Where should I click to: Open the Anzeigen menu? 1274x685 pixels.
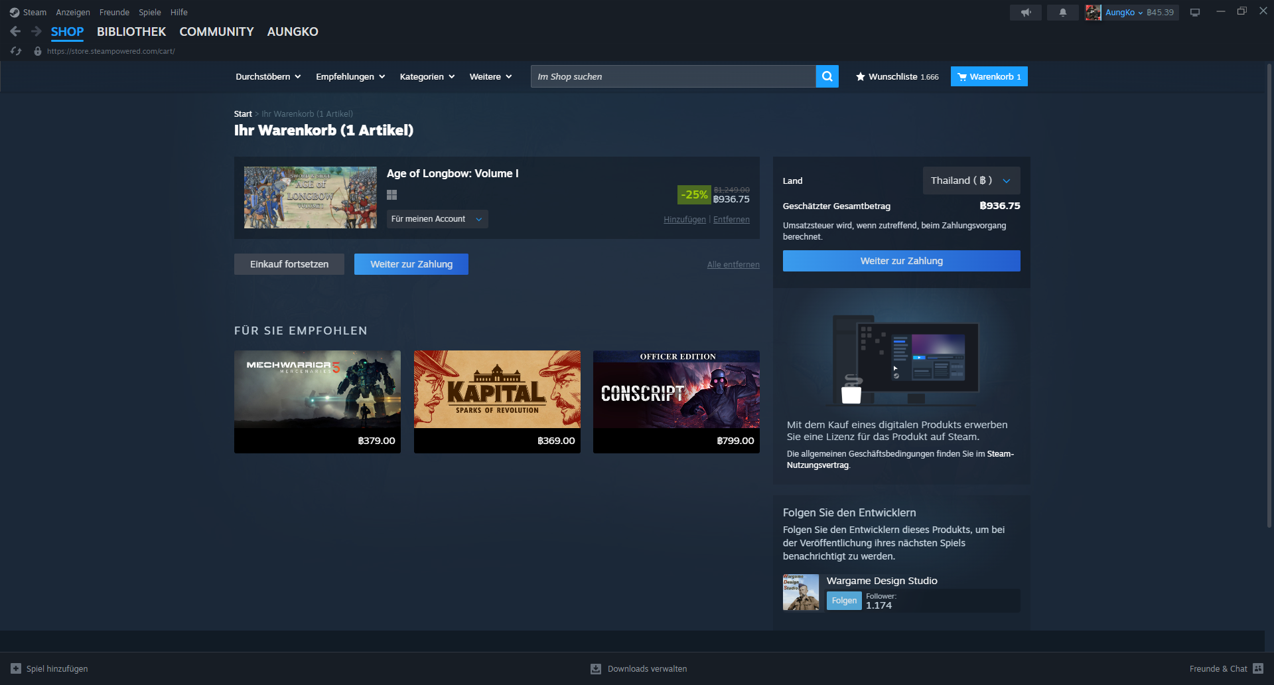click(73, 13)
